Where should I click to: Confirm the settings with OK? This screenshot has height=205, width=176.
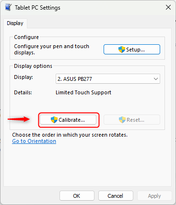click(x=77, y=196)
